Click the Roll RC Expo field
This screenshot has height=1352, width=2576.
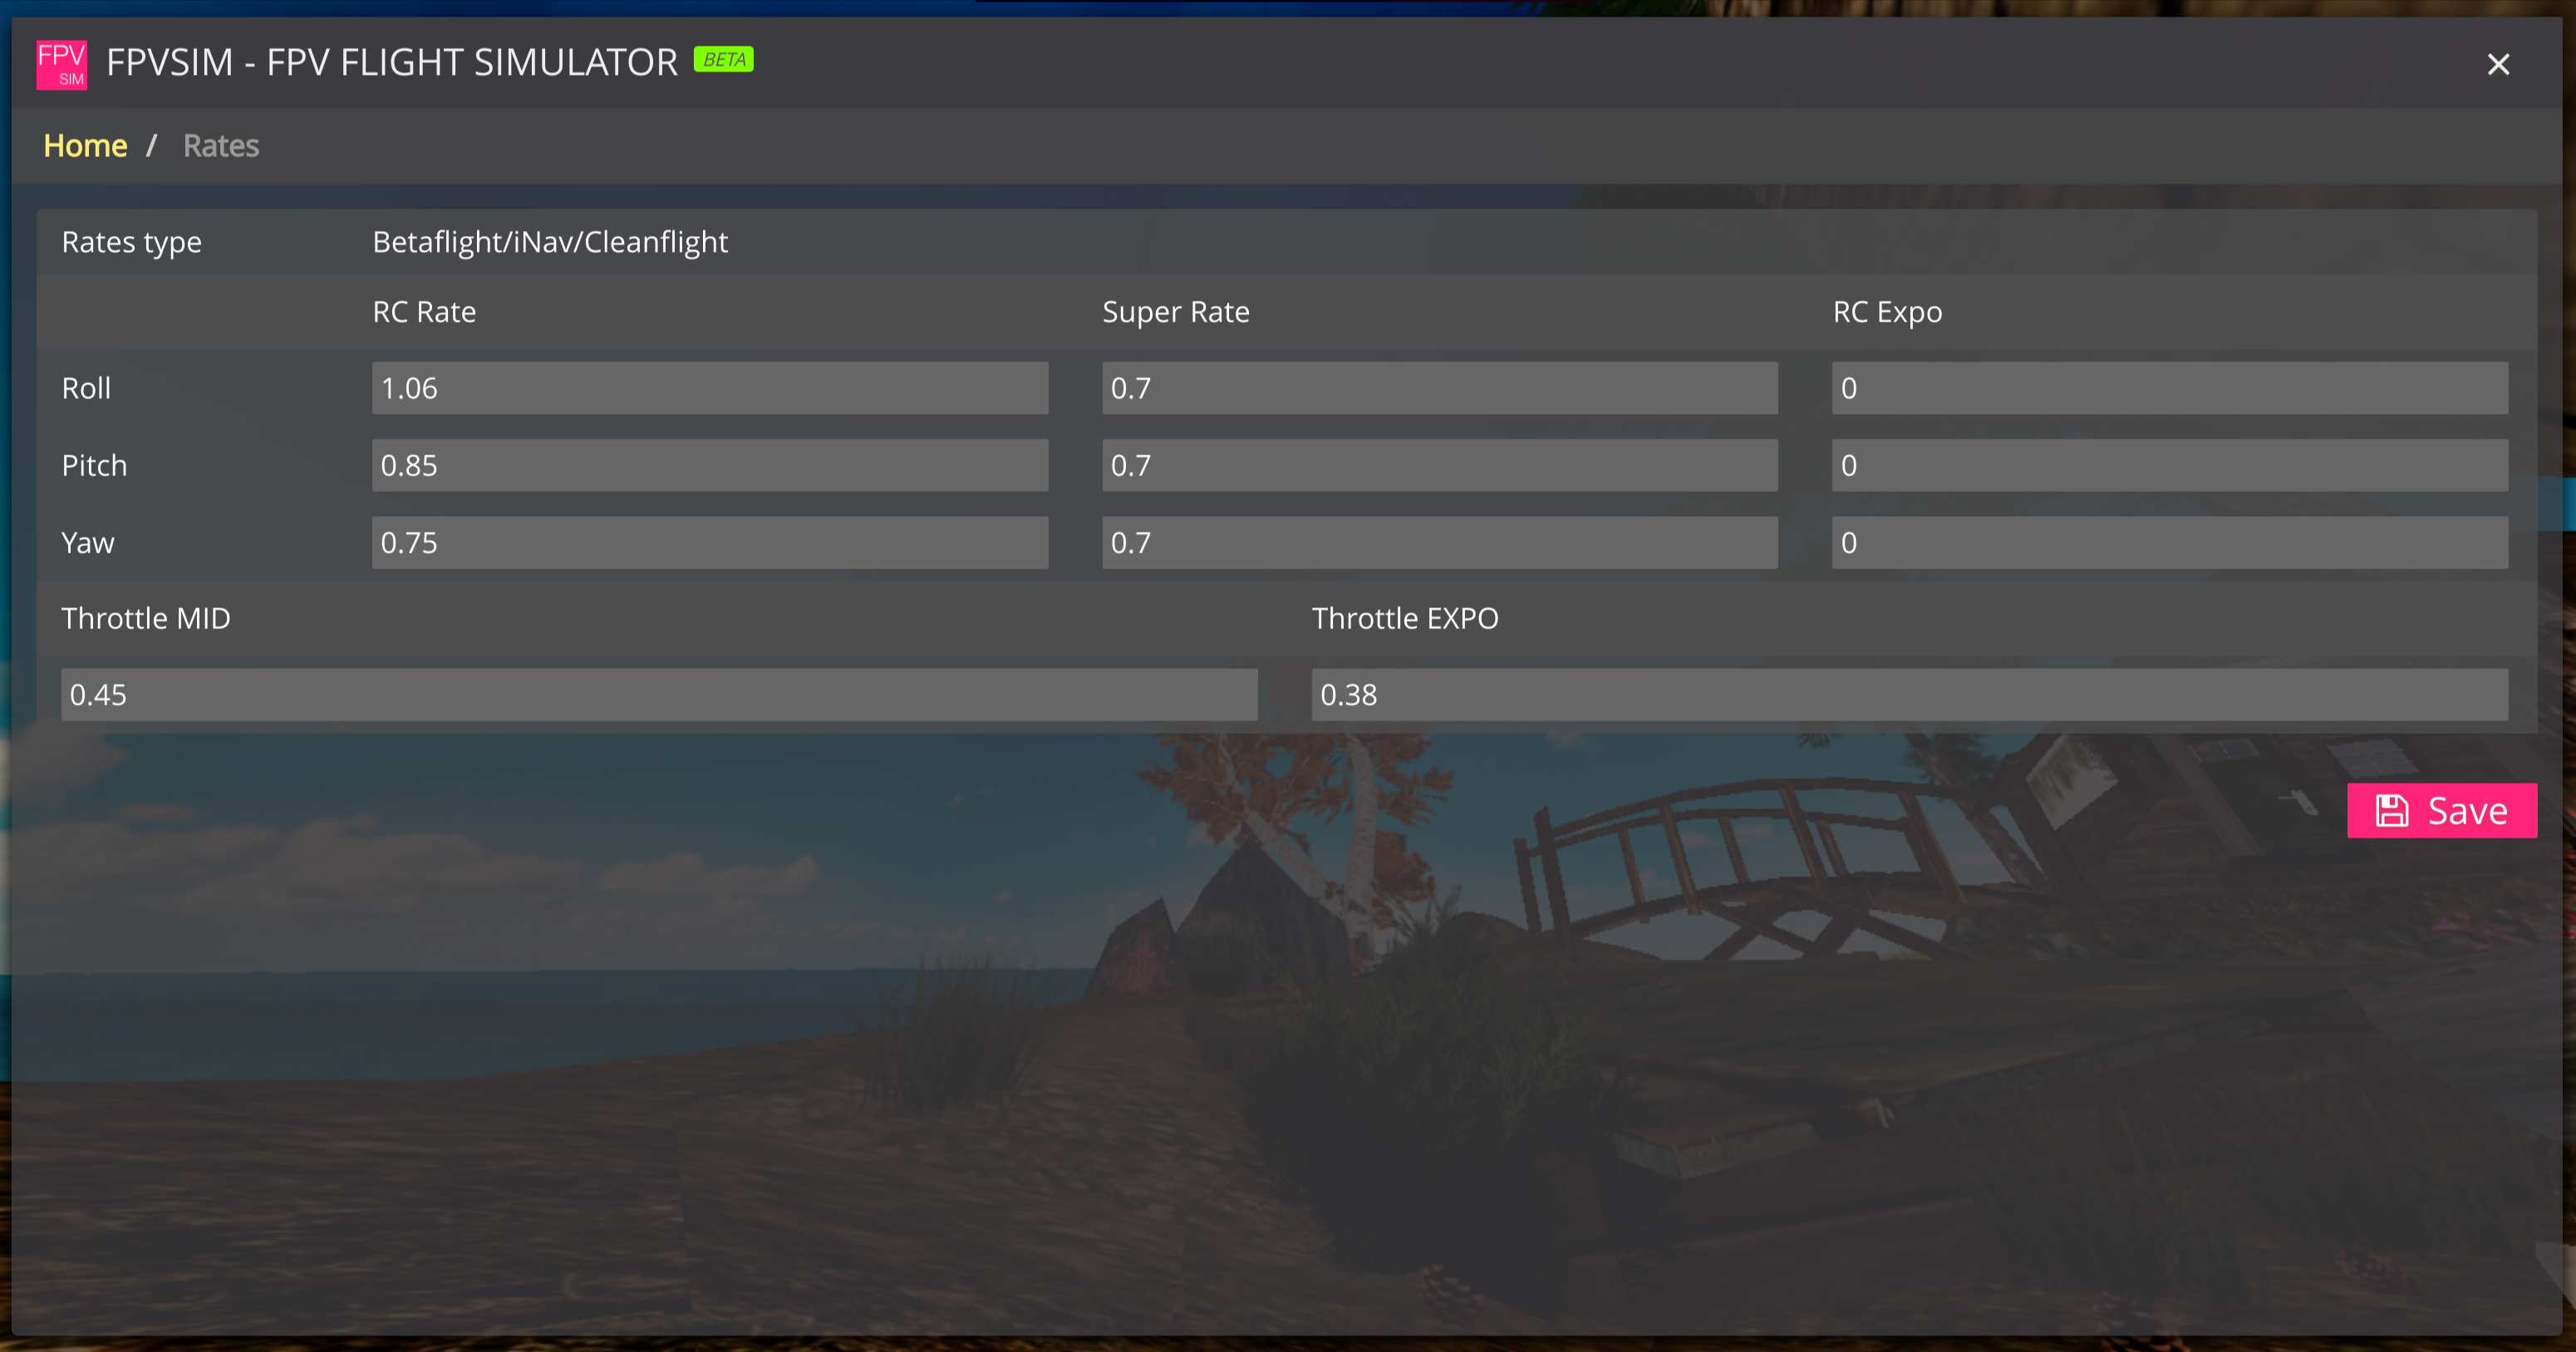tap(2168, 388)
